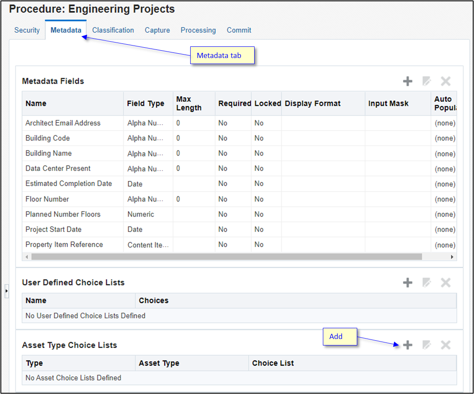This screenshot has height=394, width=474.
Task: Click the Edit icon for Asset Type Choice Lists
Action: (426, 345)
